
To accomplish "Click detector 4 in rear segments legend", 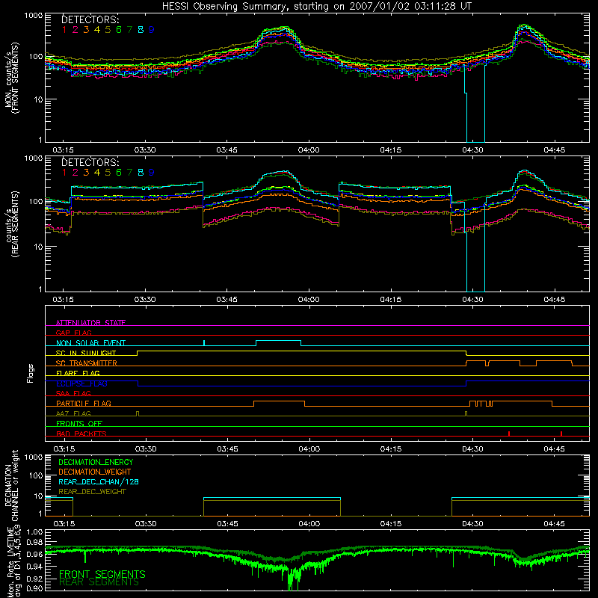I will pyautogui.click(x=97, y=173).
